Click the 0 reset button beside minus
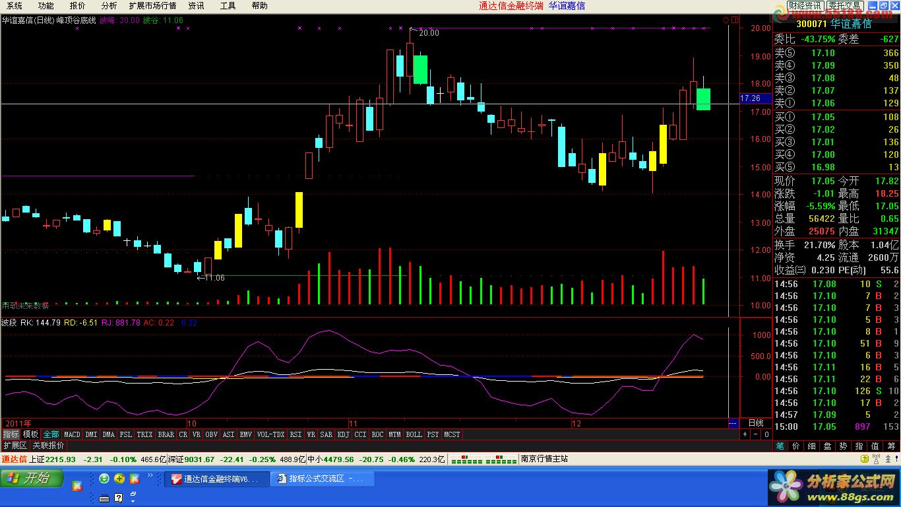The image size is (901, 507). coord(766,434)
